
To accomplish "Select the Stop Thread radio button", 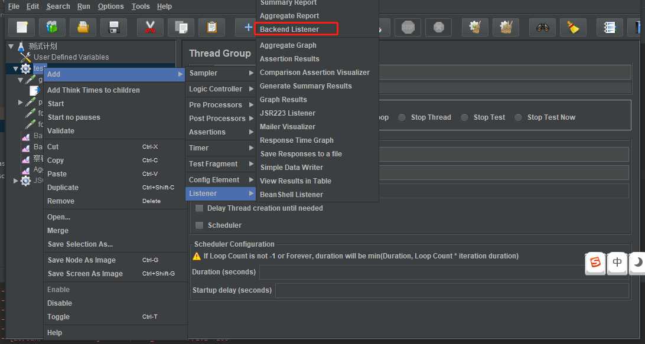I will coord(402,117).
